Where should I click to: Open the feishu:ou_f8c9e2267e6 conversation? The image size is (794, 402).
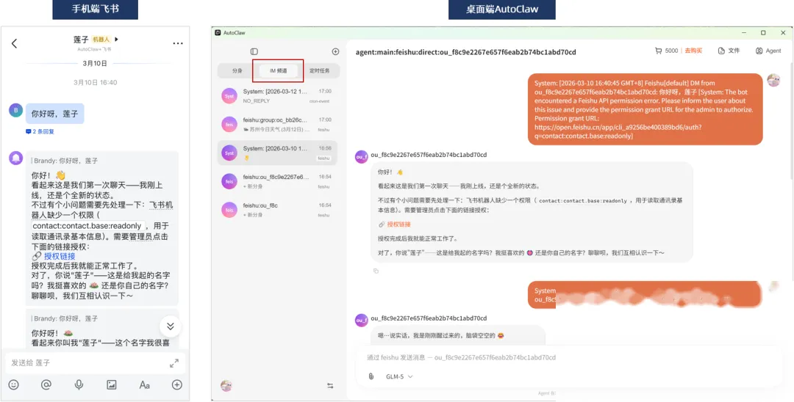[277, 180]
